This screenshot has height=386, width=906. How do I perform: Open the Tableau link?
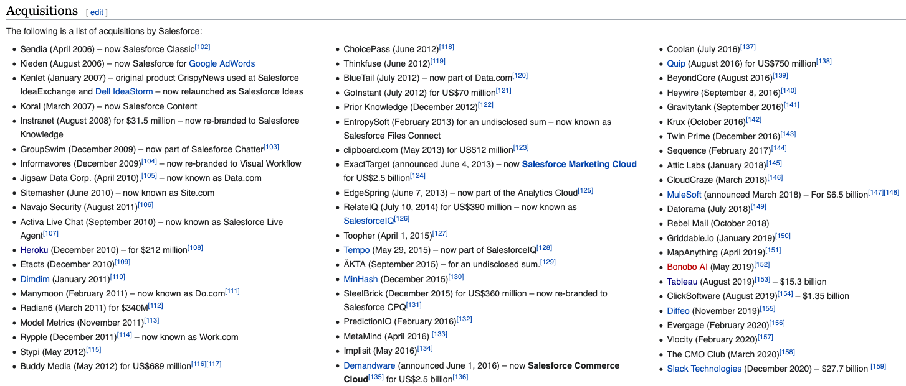(x=682, y=282)
